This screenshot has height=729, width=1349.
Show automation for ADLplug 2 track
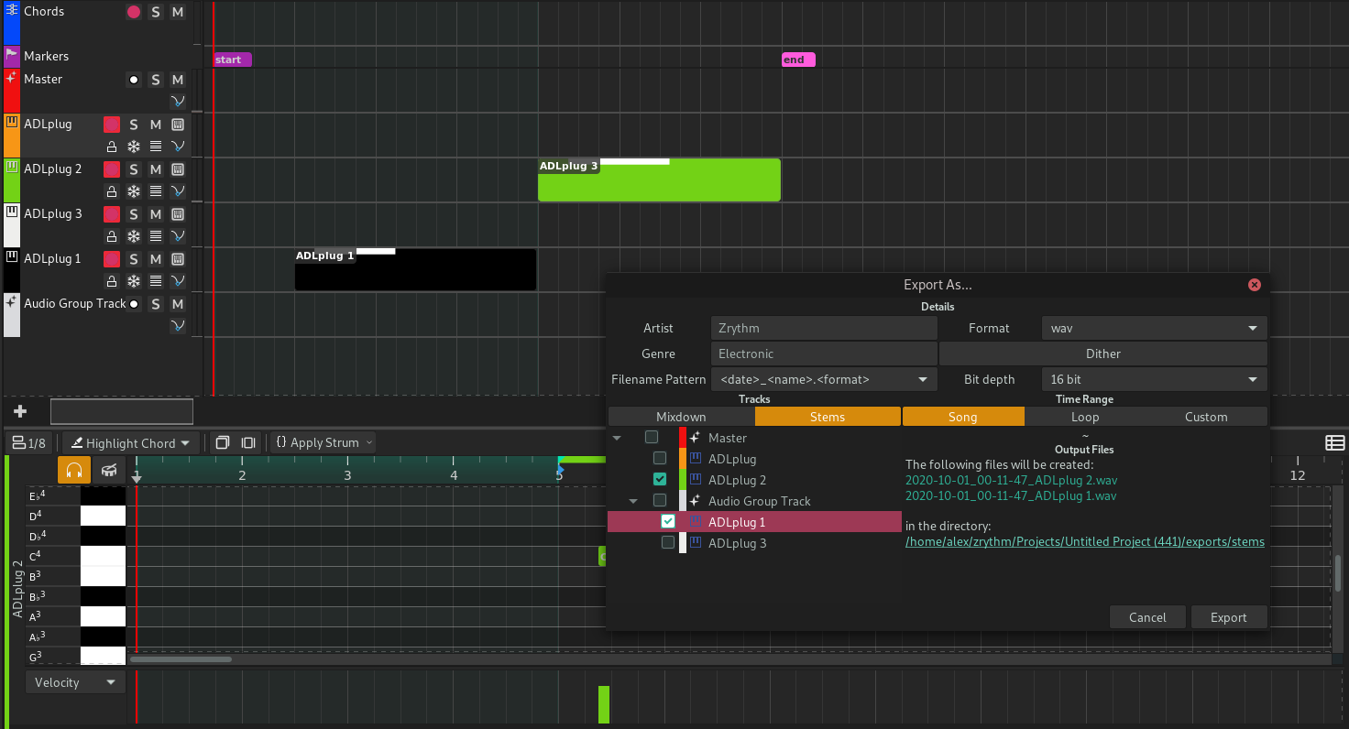[x=178, y=191]
